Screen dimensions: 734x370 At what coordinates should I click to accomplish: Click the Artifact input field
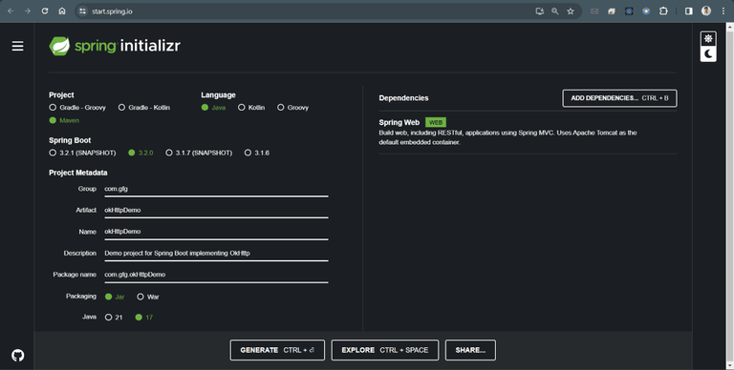click(x=216, y=210)
